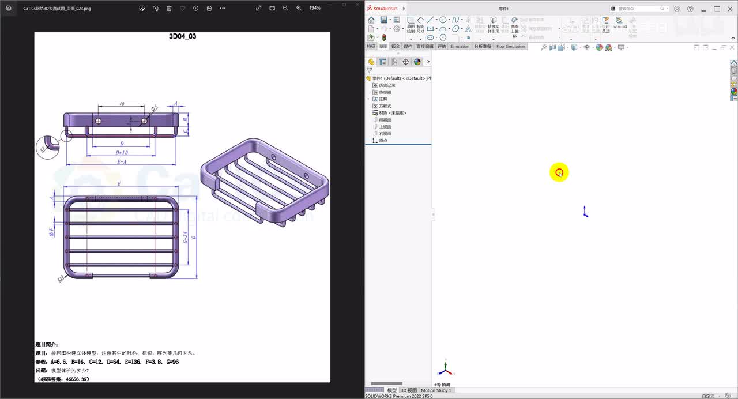Expand the 注解 tree node
Image resolution: width=738 pixels, height=399 pixels.
click(369, 99)
